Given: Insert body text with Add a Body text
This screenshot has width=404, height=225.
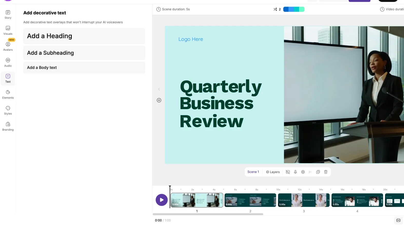Looking at the screenshot, I should point(84,67).
